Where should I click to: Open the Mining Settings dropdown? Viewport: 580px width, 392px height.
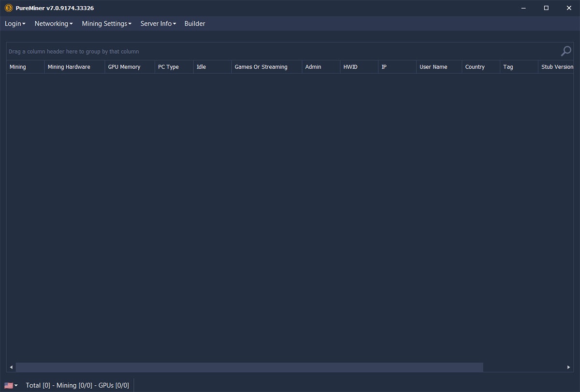106,24
